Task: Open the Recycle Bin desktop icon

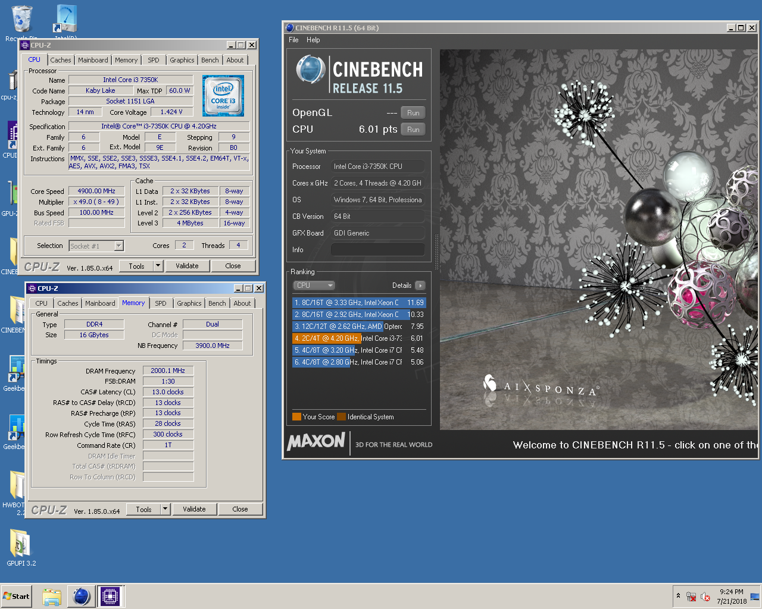Action: (x=21, y=19)
